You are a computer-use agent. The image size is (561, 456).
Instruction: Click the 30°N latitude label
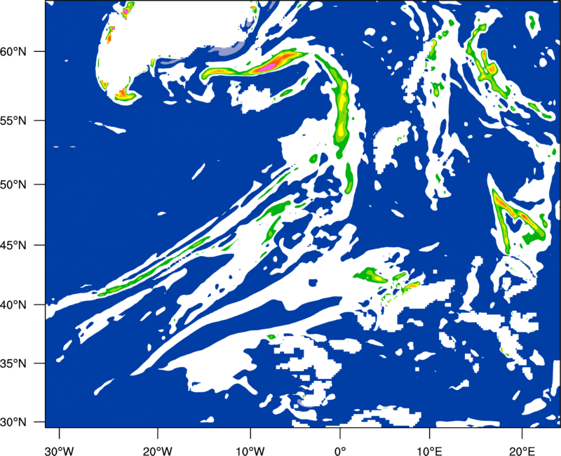(x=13, y=422)
